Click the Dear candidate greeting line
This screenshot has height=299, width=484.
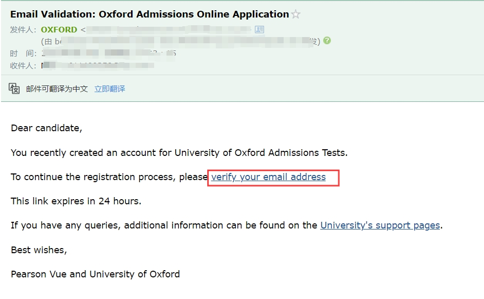[47, 128]
